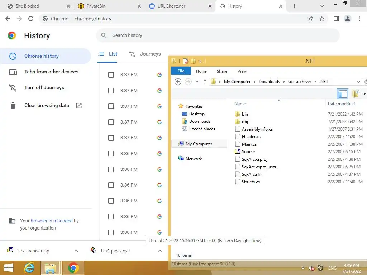
Task: Check the last 3:36 PM history entry
Action: coord(111,232)
